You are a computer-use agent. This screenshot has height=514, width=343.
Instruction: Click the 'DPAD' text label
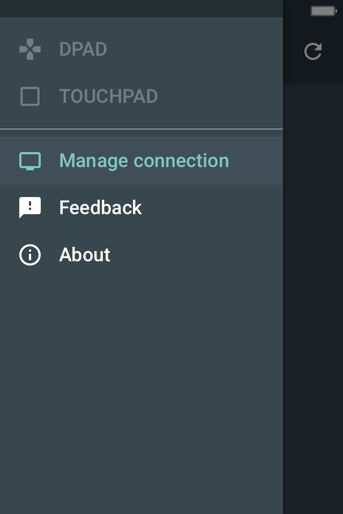tap(83, 49)
